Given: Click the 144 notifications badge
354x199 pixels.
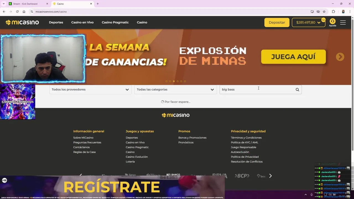Looking at the screenshot, I should (x=323, y=20).
